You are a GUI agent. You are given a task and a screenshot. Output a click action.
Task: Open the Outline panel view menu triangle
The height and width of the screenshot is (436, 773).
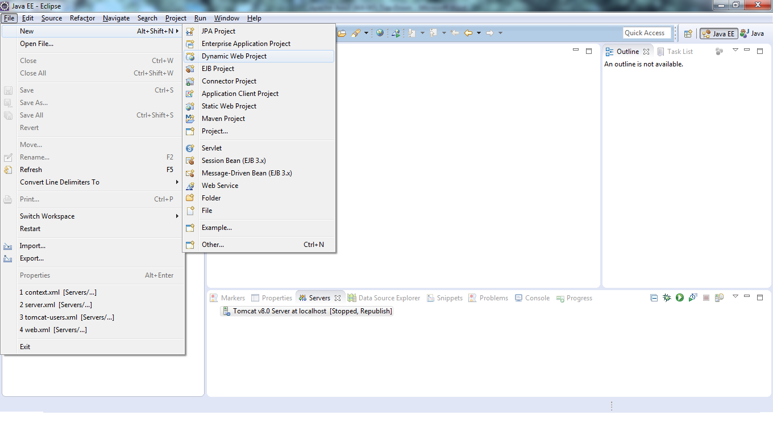click(735, 50)
